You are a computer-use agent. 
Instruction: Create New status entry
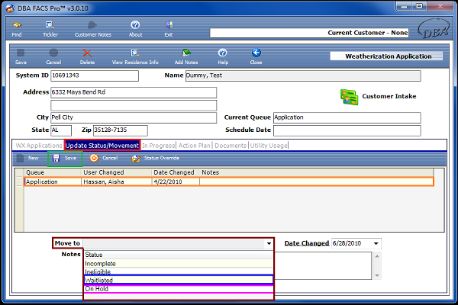click(x=27, y=158)
